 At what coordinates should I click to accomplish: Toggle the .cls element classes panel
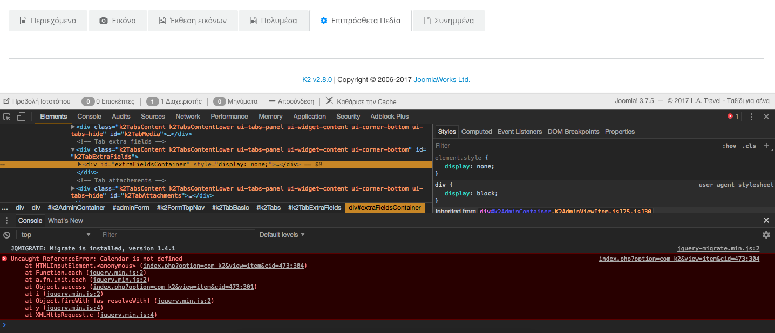(x=749, y=146)
